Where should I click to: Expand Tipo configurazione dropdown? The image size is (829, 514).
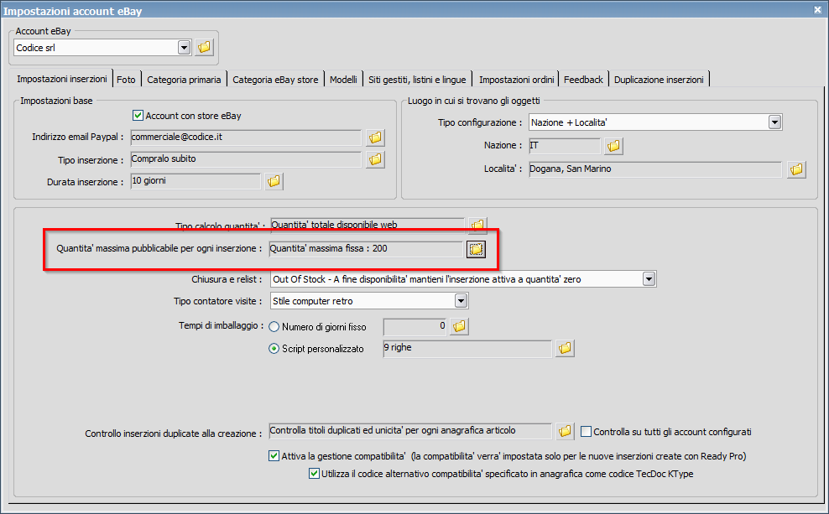point(774,122)
